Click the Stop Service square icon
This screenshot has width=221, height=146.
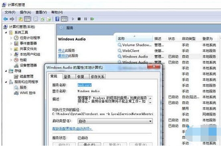[x=79, y=19]
